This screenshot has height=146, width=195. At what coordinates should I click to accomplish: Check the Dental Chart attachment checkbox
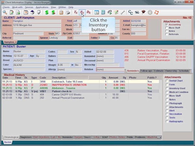(167, 81)
